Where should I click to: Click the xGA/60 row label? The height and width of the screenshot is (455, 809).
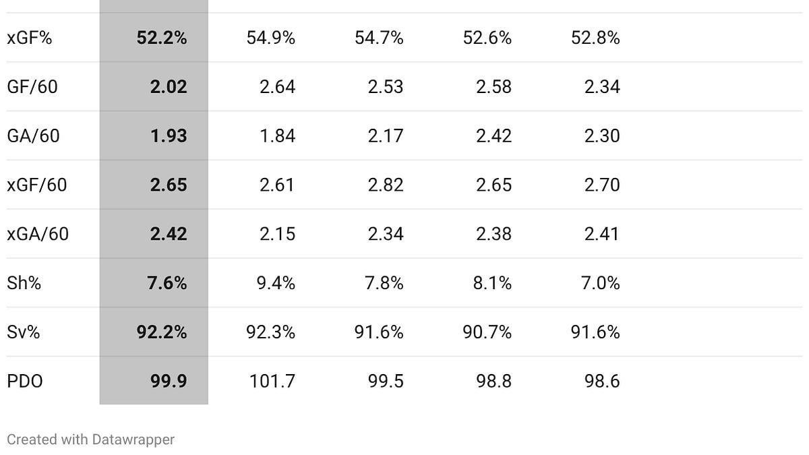38,234
